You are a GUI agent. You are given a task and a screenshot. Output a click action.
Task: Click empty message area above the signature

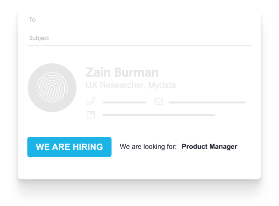(x=139, y=54)
